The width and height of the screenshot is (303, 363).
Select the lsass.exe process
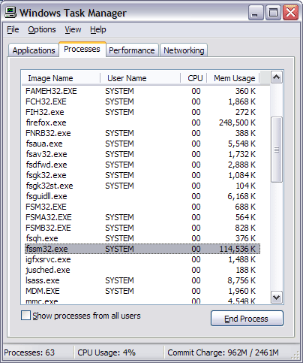click(142, 280)
